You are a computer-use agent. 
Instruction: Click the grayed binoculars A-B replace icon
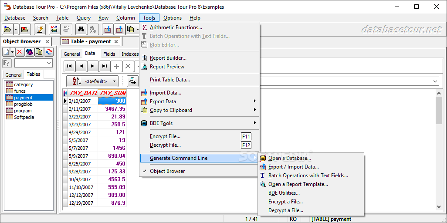pos(92,29)
